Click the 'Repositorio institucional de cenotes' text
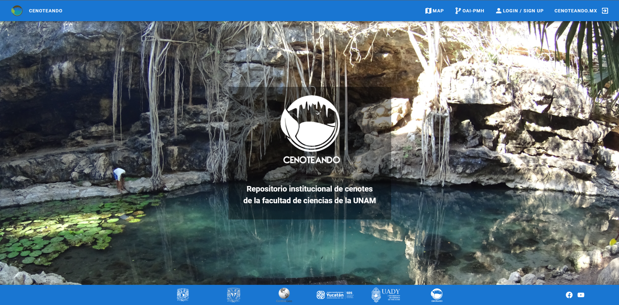The width and height of the screenshot is (619, 305). (309, 189)
